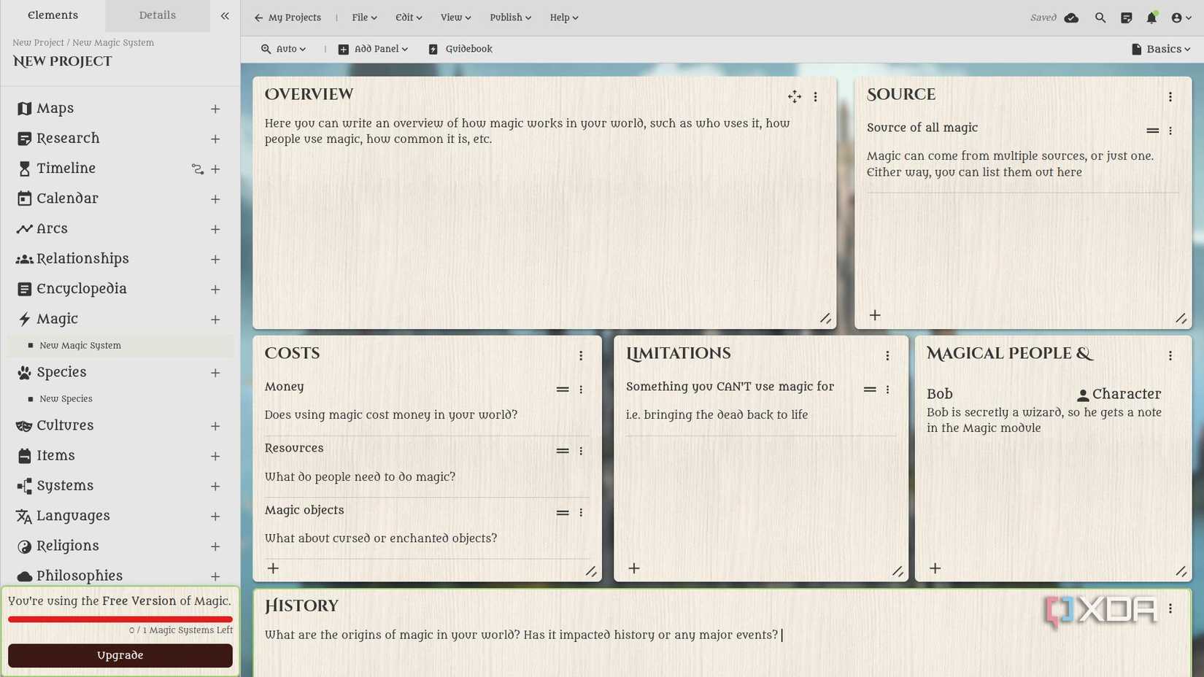Open options menu for Resources item
The image size is (1204, 677).
(x=581, y=451)
